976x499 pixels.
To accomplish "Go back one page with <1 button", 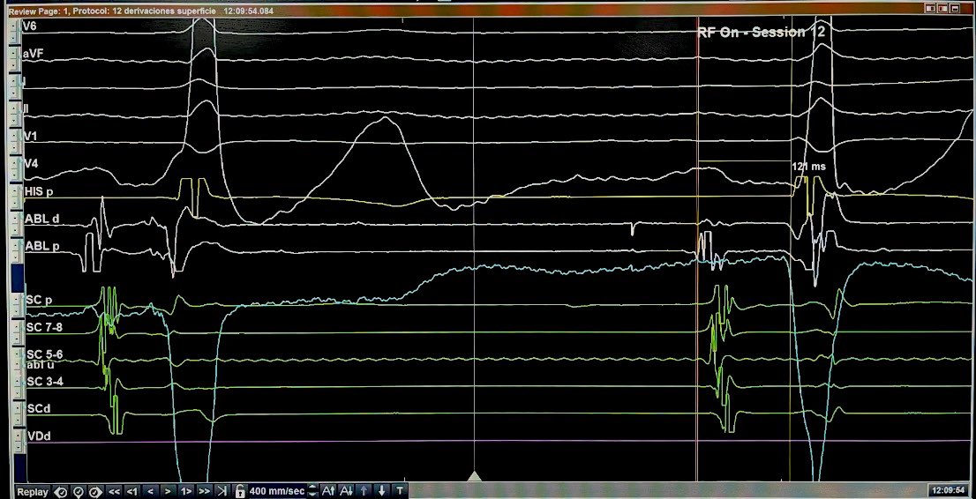I will (x=132, y=492).
